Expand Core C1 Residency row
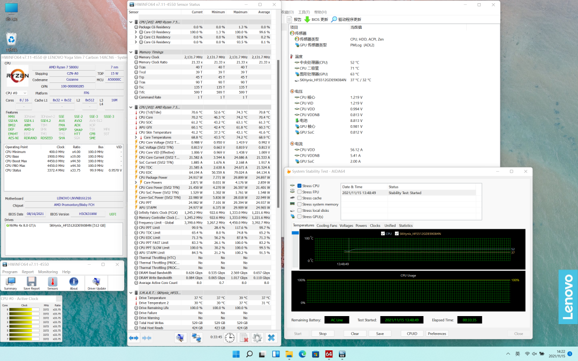Screen dimensions: 578x361 coord(135,37)
